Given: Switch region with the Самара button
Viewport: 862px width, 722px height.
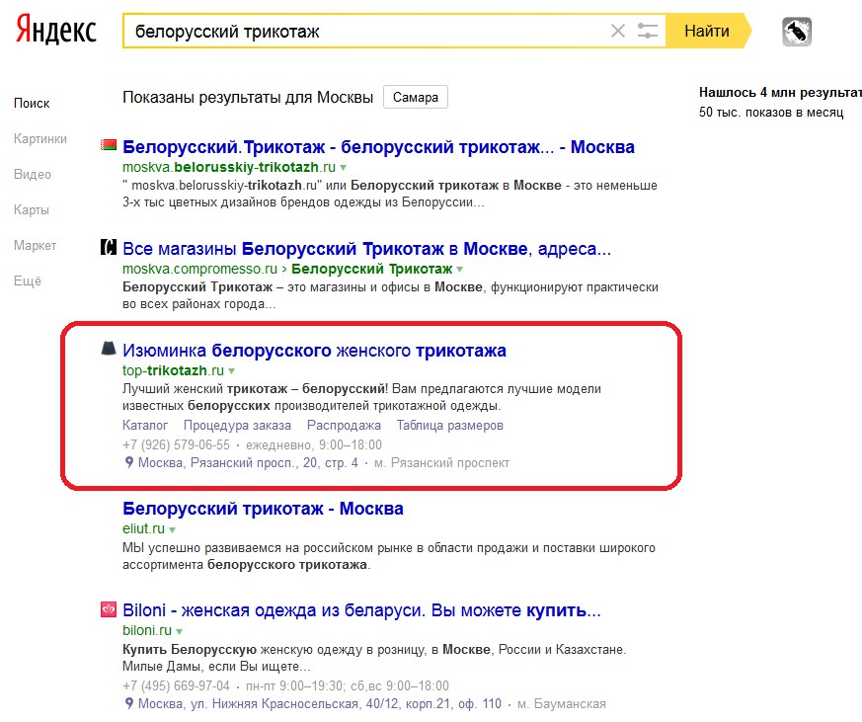Looking at the screenshot, I should 415,98.
